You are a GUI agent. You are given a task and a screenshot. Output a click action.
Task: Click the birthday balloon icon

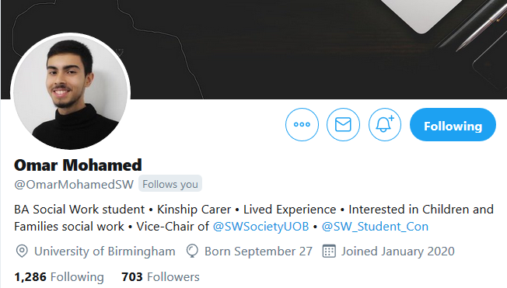coord(192,252)
